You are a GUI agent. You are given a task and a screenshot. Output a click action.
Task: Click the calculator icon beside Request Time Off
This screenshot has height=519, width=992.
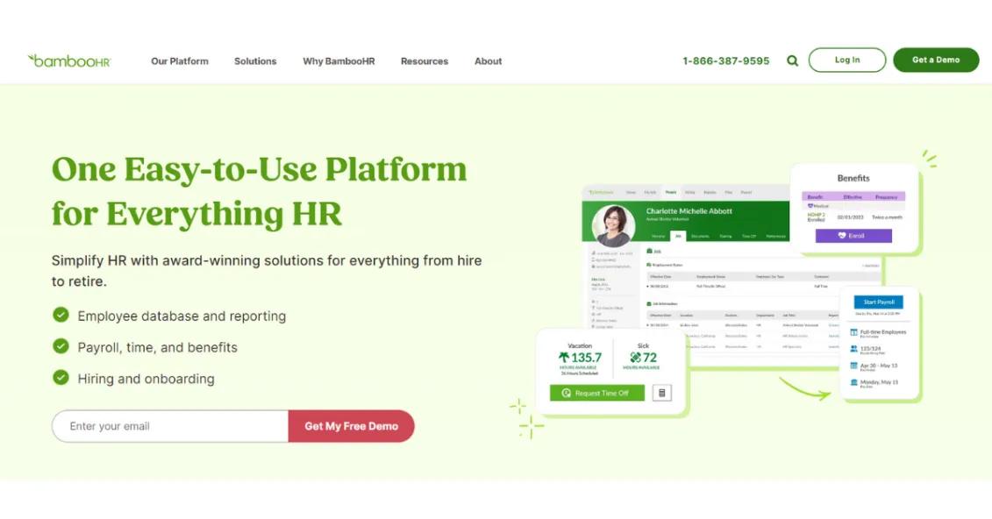point(661,393)
